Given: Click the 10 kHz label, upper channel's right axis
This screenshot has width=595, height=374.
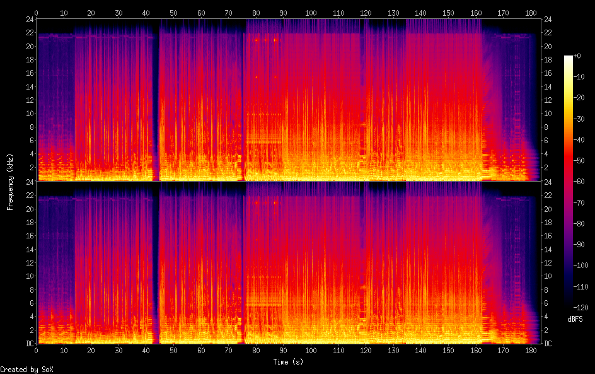Looking at the screenshot, I should (548, 113).
